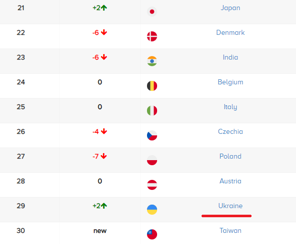Click the India flag icon
The height and width of the screenshot is (244, 296).
click(x=152, y=61)
